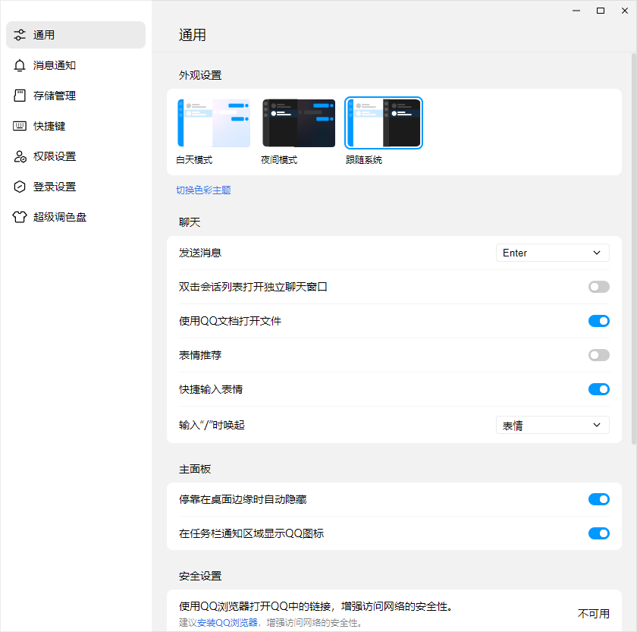
Task: Choose the 白天模式 theme thumbnail
Action: 214,123
